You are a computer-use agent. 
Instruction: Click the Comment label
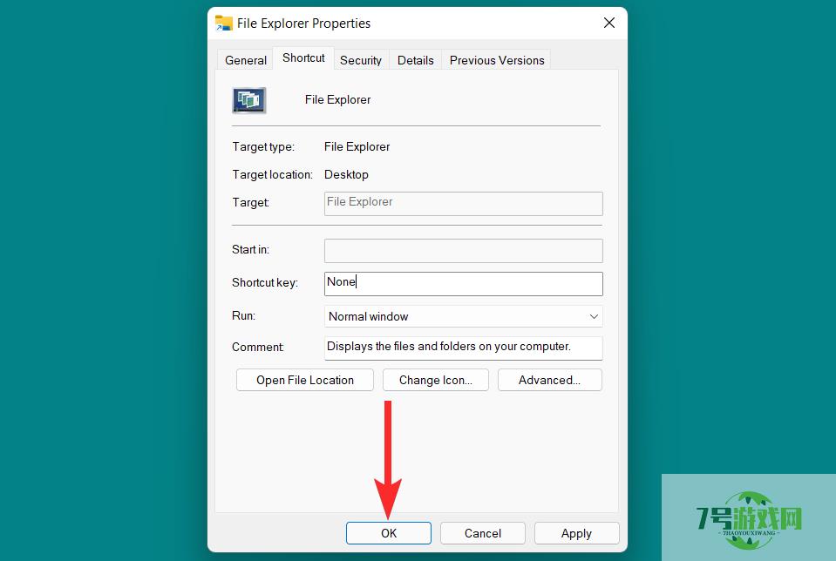tap(257, 347)
